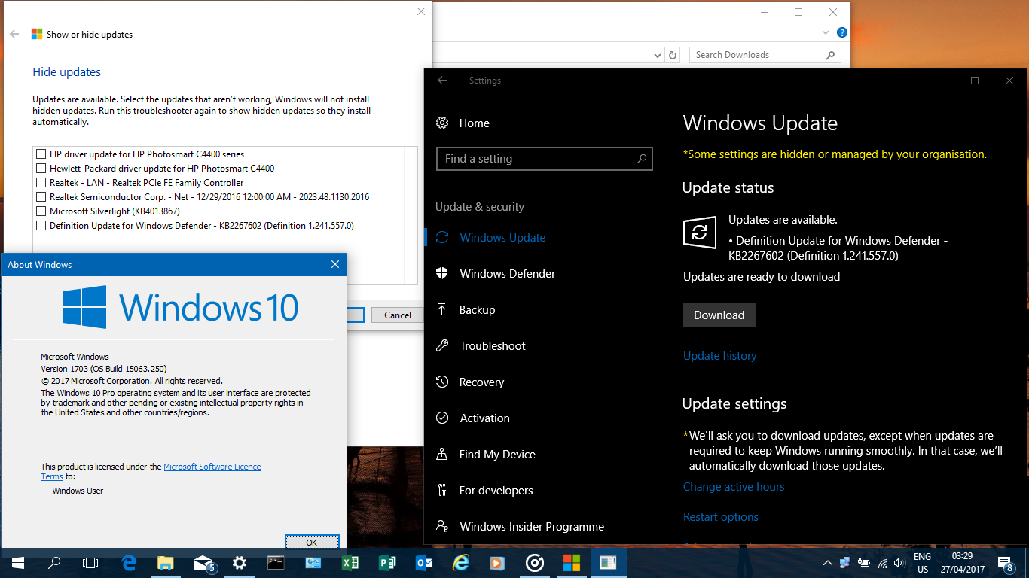Open the Wi-Fi network flyout
Screen dimensions: 1029x578
[882, 563]
